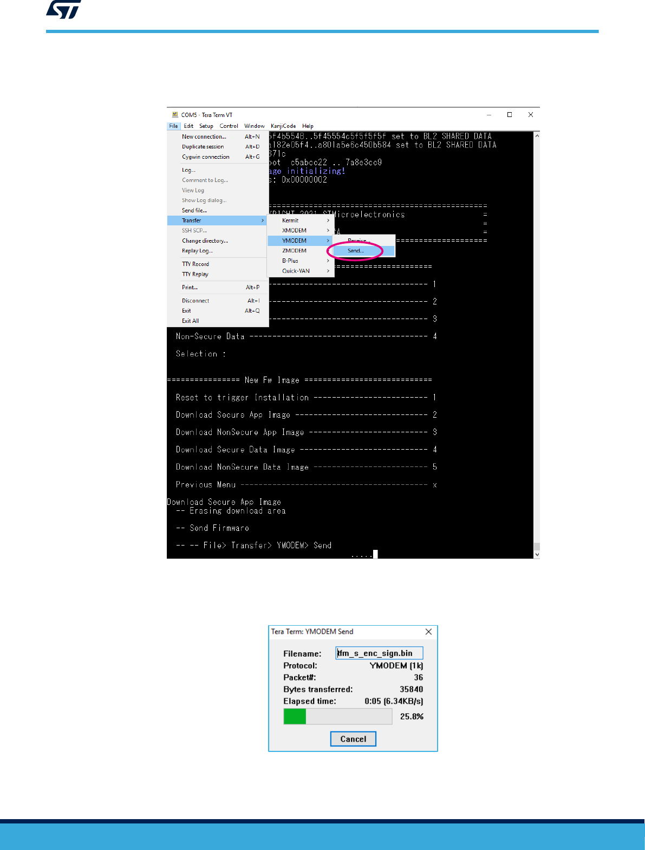Minimize the Tera Term window
This screenshot has width=645, height=850.
(x=489, y=115)
